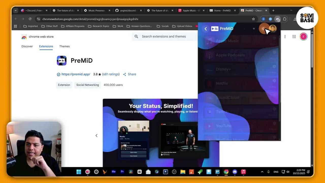Expand the Answer Questions bookmarks folder
The image size is (325, 183).
(142, 26)
